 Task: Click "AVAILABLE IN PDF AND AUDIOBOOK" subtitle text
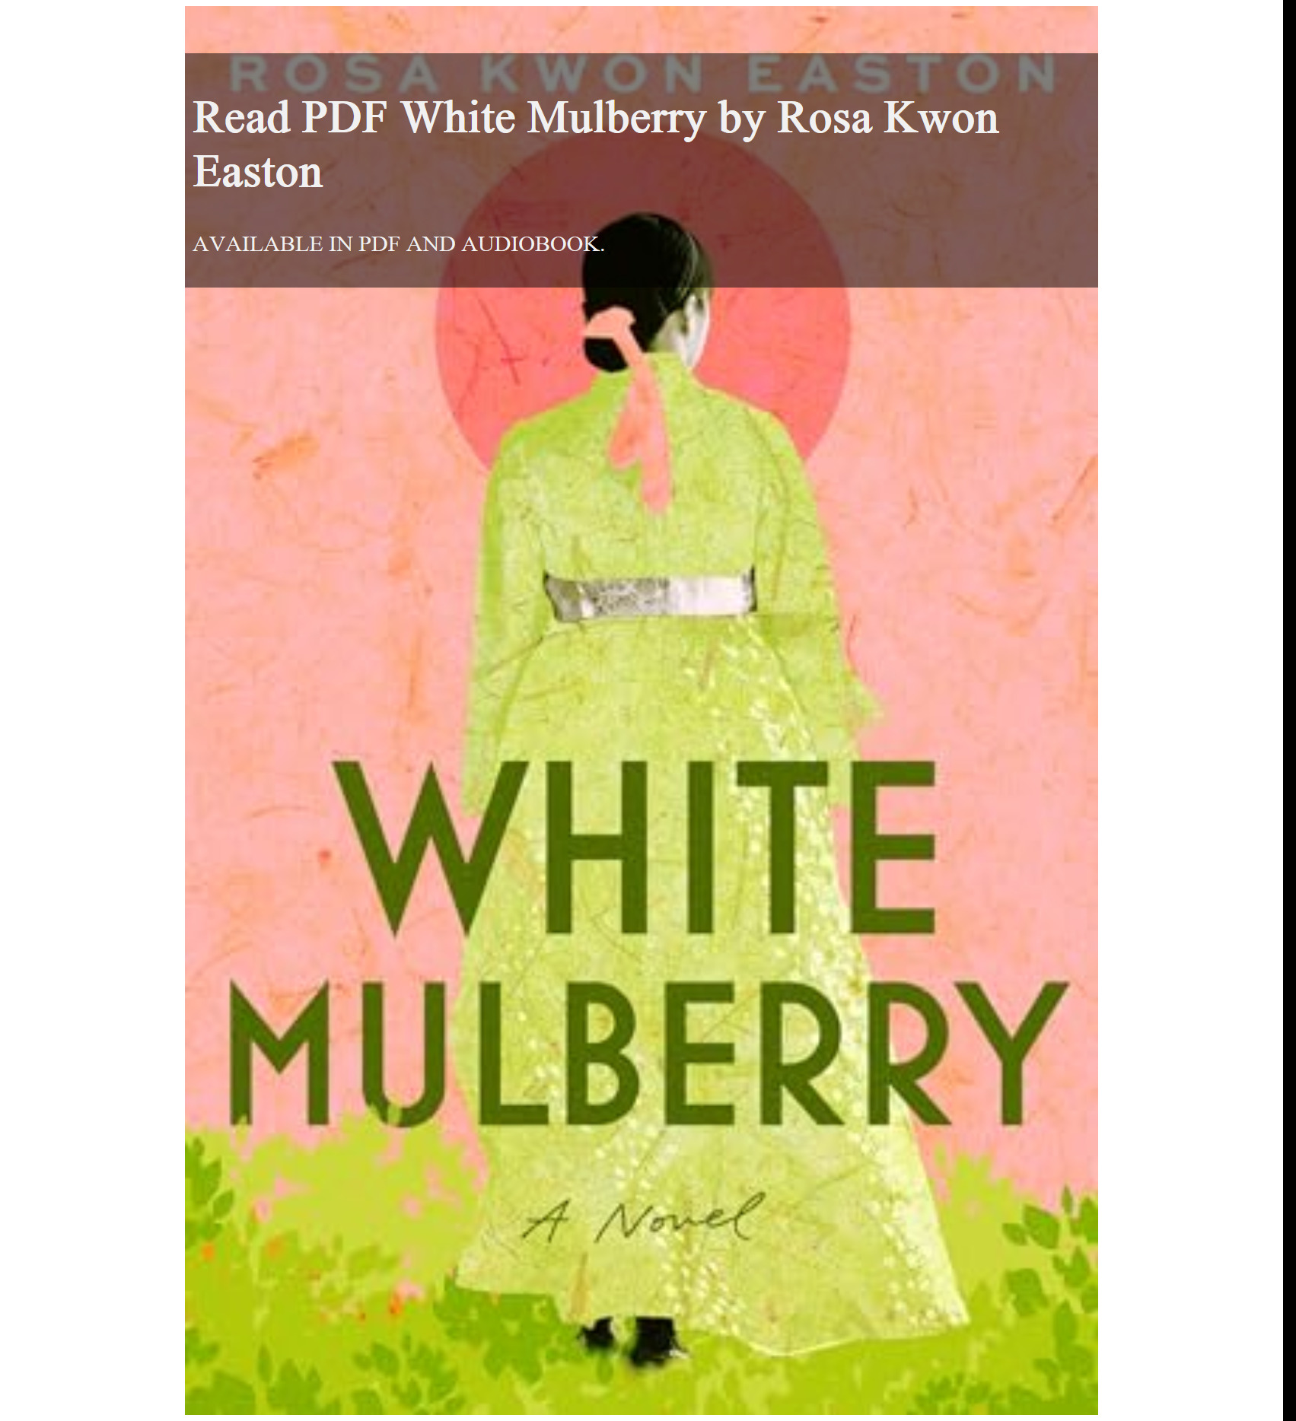[x=398, y=244]
